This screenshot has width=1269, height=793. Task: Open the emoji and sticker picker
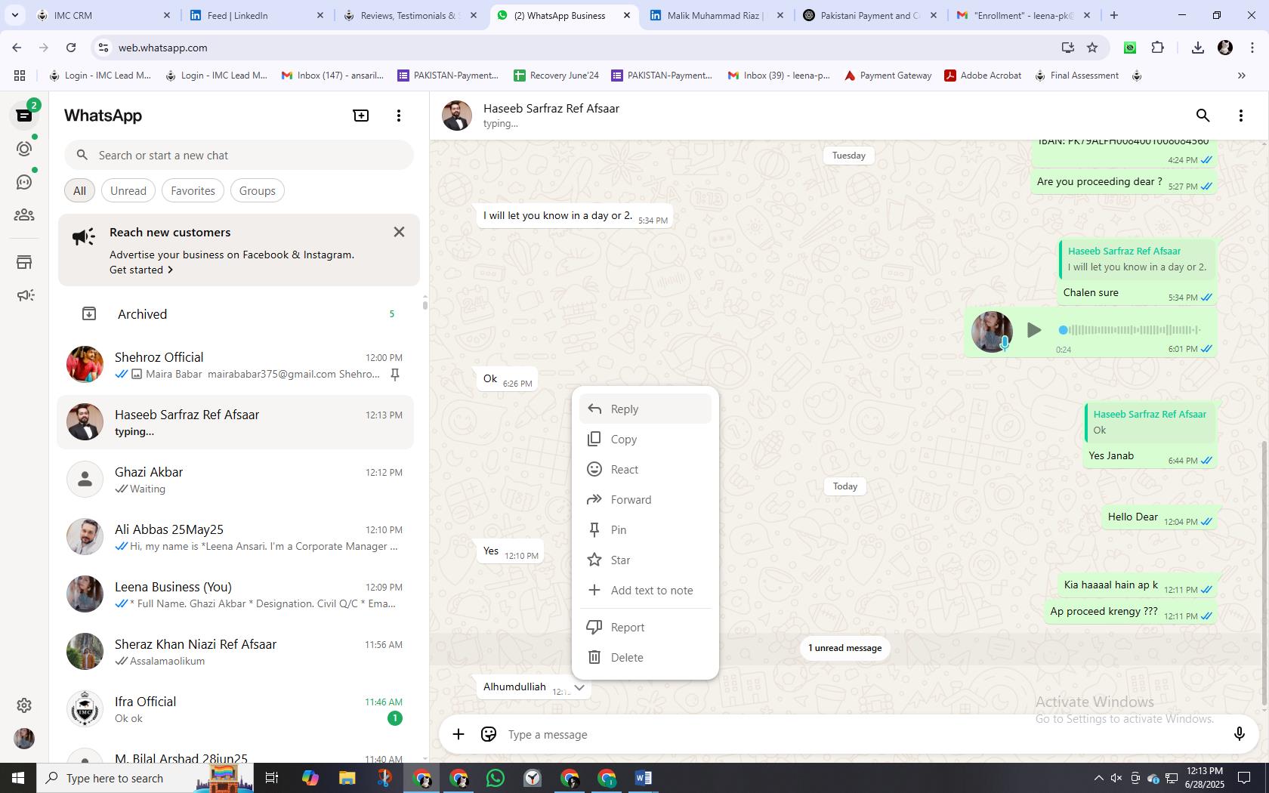click(x=489, y=734)
